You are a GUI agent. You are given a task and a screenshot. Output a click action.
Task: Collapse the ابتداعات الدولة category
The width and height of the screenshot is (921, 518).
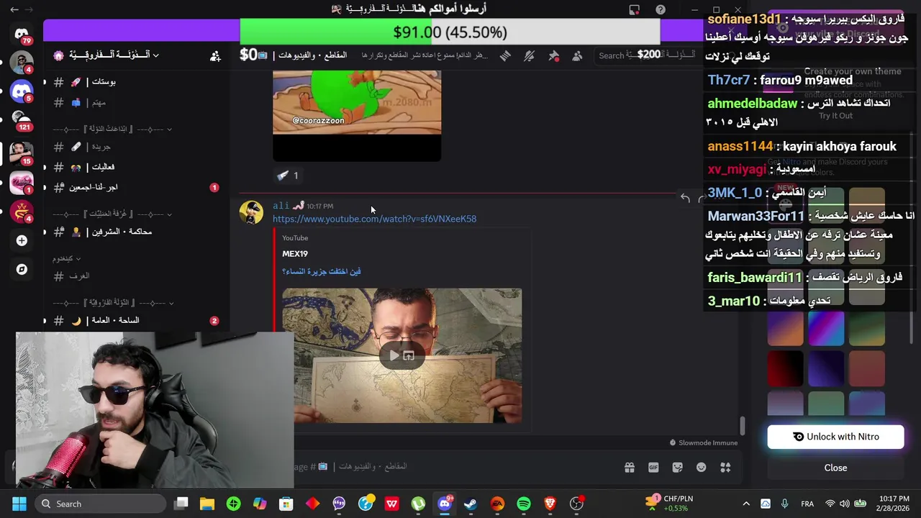click(112, 129)
